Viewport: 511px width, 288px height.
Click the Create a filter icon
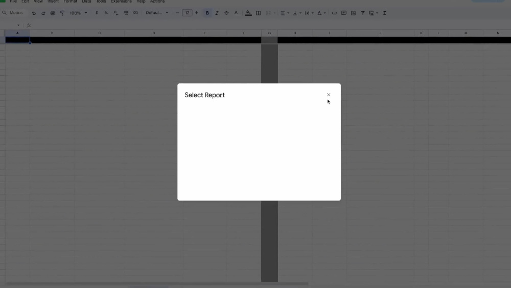(363, 13)
